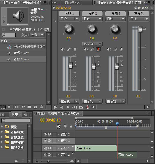This screenshot has width=155, height=164.
Task: Open 主音轨 automation mode 只读 dropdown
Action: [x=139, y=19]
